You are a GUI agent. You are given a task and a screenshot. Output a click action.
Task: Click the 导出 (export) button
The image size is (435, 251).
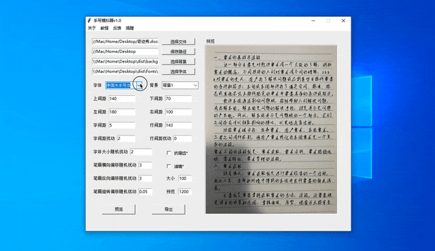pos(169,210)
